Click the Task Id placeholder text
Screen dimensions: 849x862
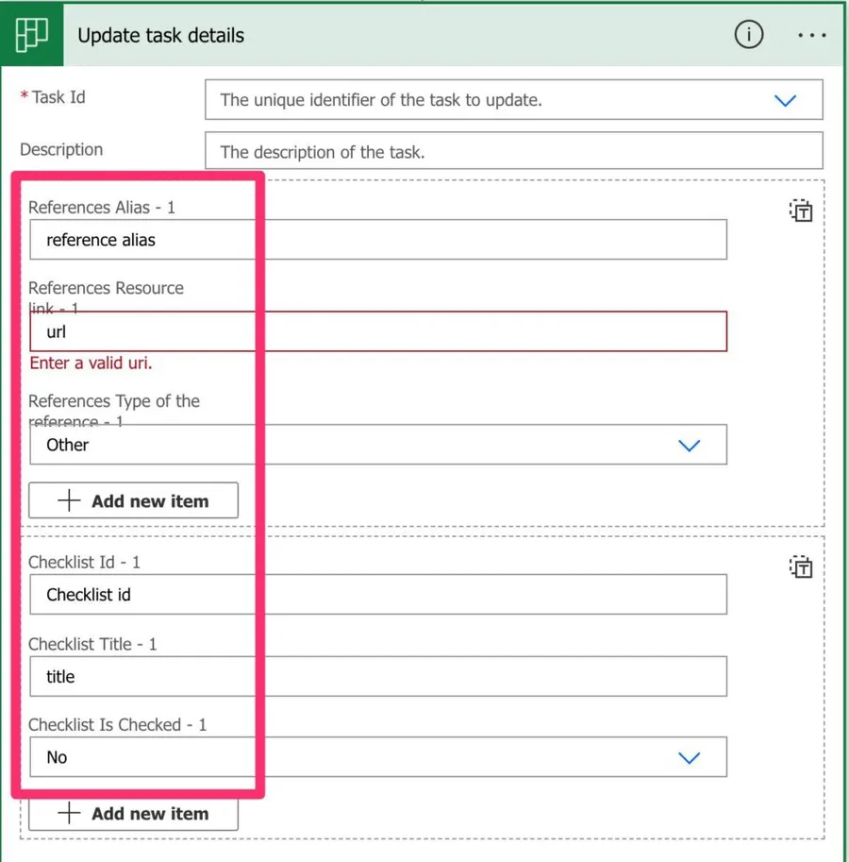point(380,100)
